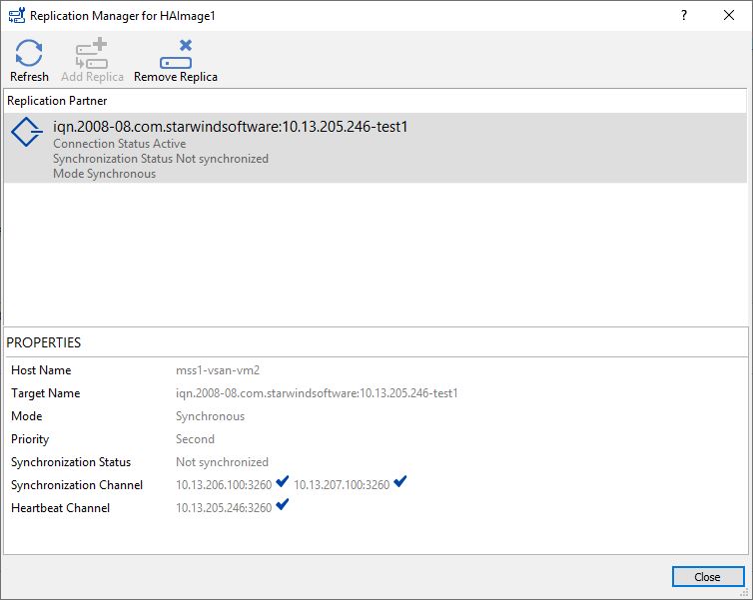This screenshot has width=753, height=600.
Task: Click the Close button at bottom
Action: pyautogui.click(x=708, y=576)
